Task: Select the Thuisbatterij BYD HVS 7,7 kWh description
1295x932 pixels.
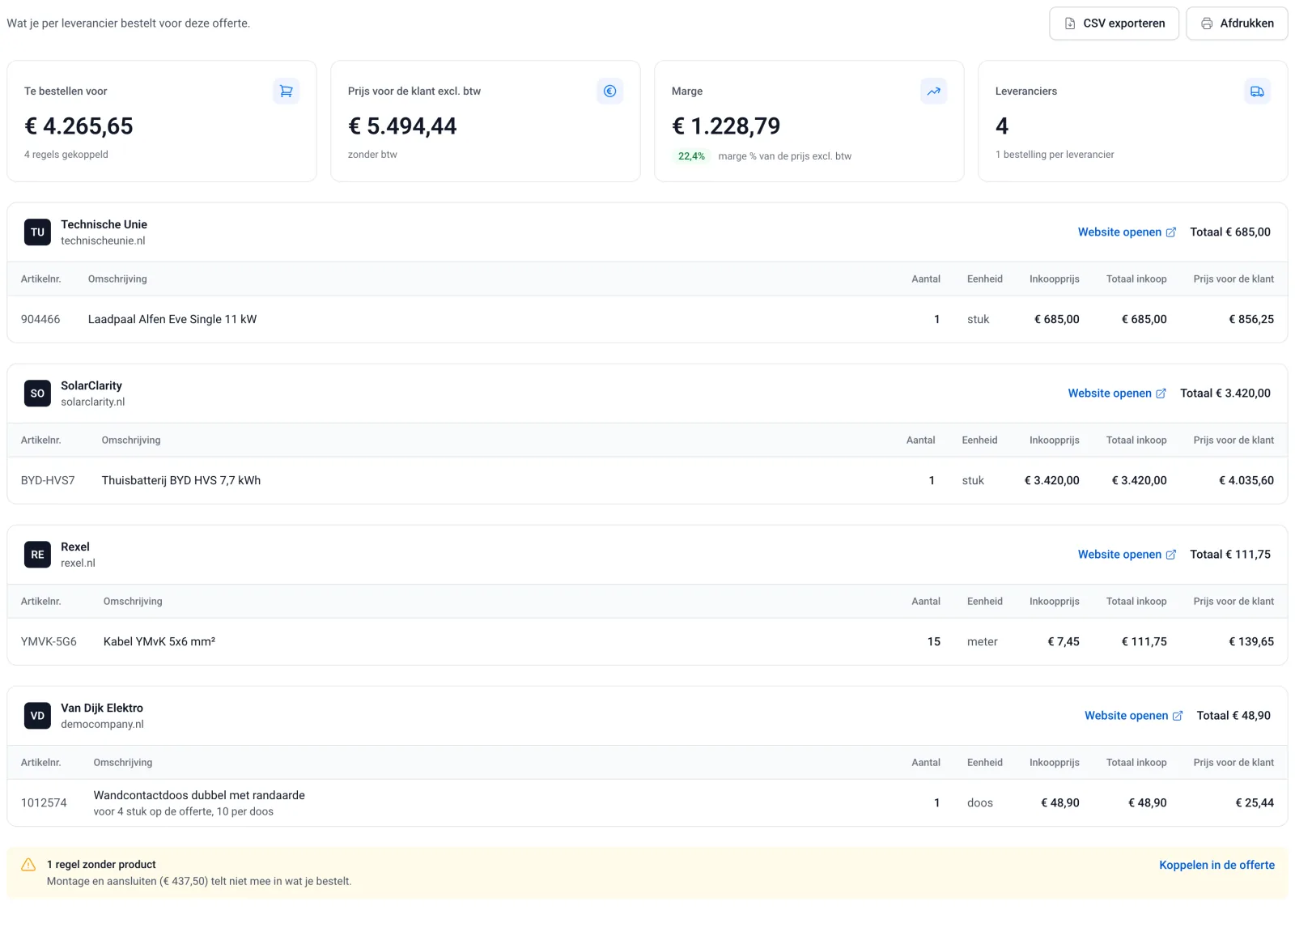Action: coord(181,480)
